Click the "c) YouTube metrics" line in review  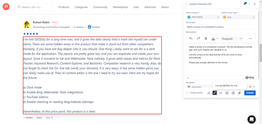[36, 97]
